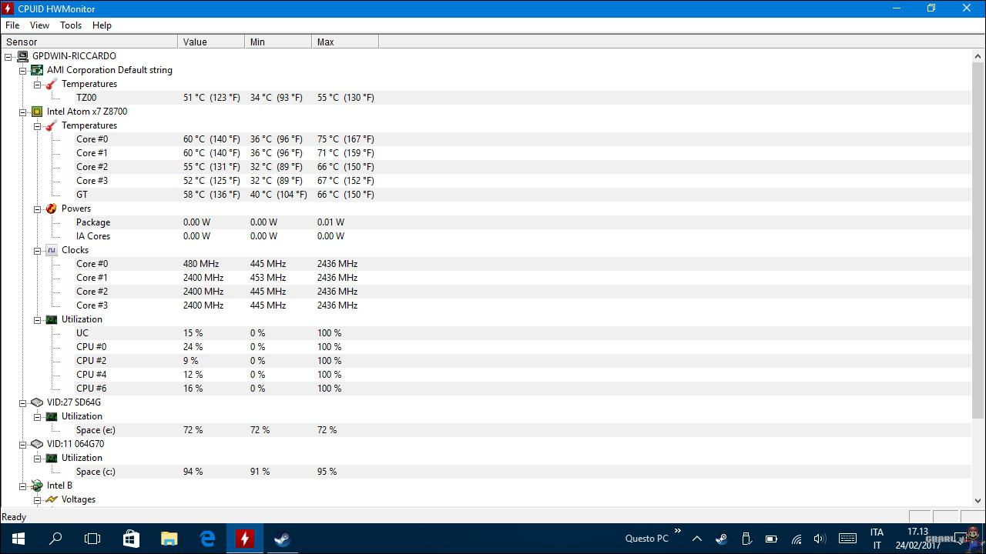Collapse the GPDWIN-RICCARDO root node

(x=8, y=56)
